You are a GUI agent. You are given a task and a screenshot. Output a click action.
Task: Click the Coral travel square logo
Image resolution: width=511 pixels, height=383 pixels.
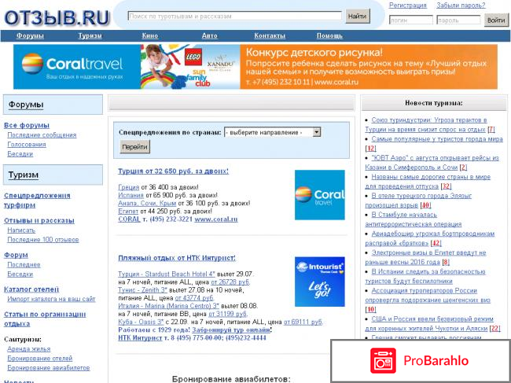click(x=320, y=195)
